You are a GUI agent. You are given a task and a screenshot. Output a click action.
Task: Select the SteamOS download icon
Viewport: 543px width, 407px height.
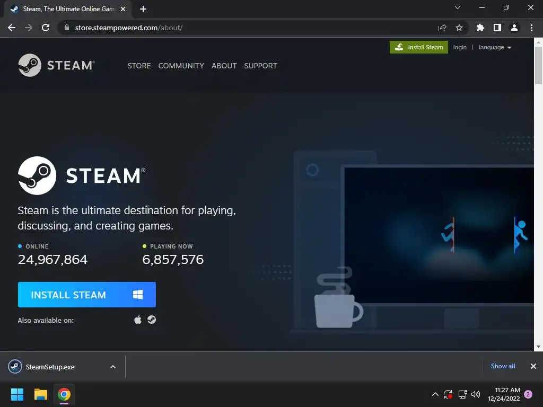[152, 320]
